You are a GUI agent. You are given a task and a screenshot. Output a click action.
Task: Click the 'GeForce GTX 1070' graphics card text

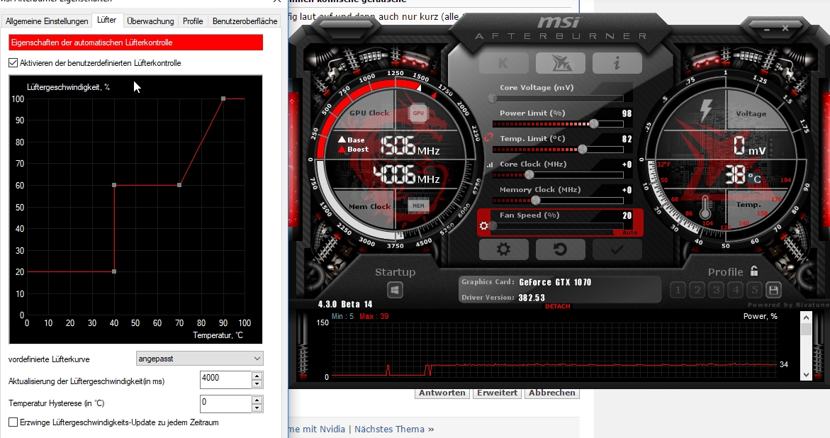pyautogui.click(x=555, y=283)
